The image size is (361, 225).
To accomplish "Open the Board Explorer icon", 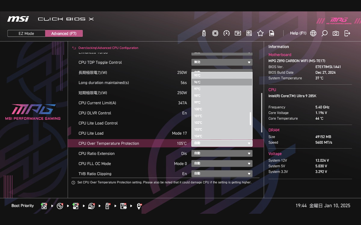I will point(249,33).
